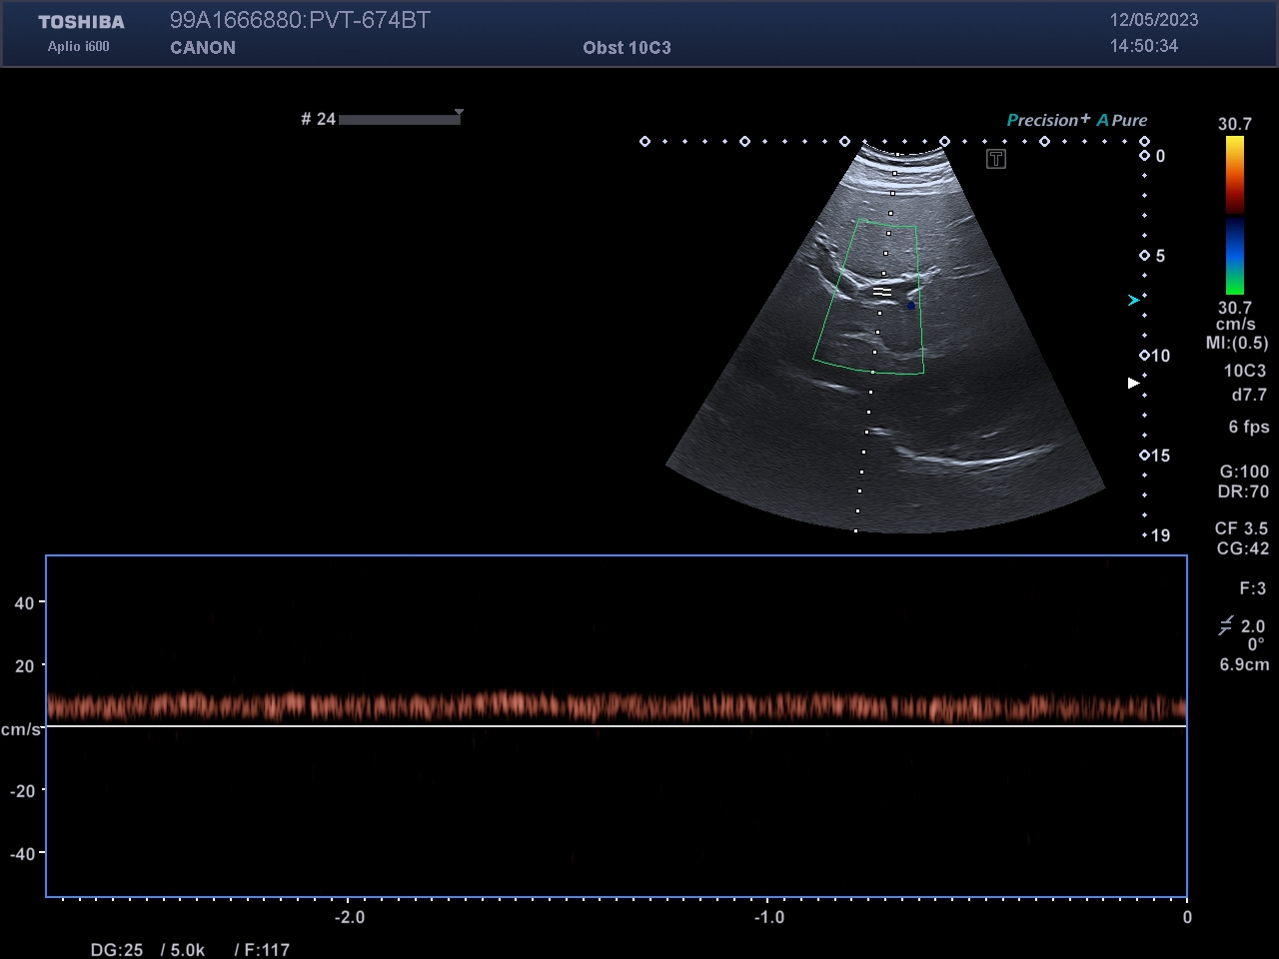1279x959 pixels.
Task: Click the boxed T marker beside the scan
Action: (995, 160)
